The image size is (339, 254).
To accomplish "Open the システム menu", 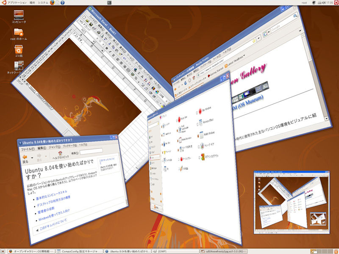I will pyautogui.click(x=43, y=3).
